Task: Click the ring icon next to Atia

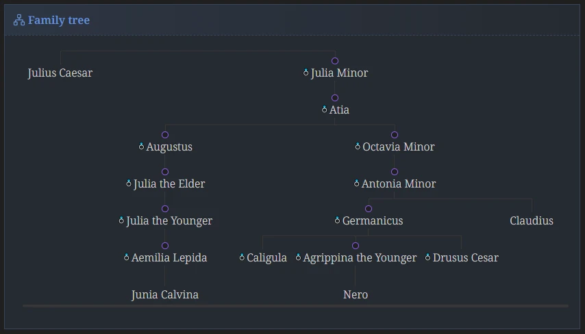Action: tap(325, 110)
